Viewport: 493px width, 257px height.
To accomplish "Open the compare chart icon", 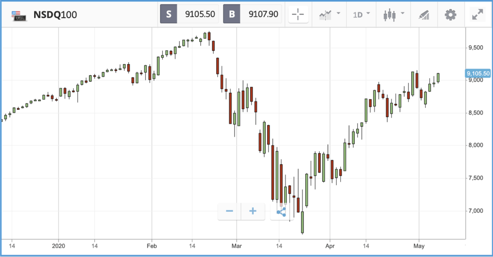I will coord(325,15).
